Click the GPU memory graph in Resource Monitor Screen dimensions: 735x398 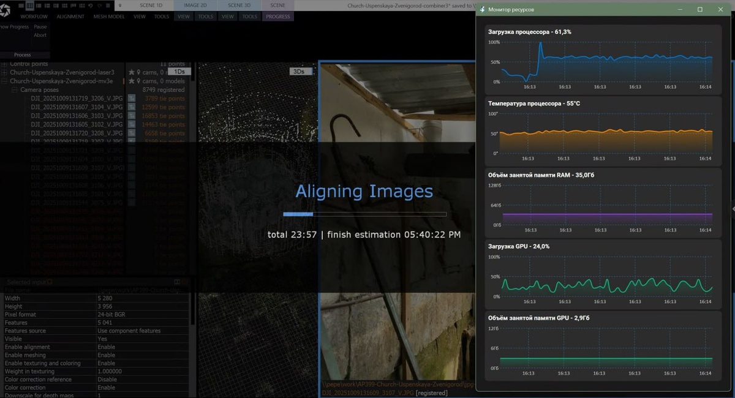click(606, 348)
